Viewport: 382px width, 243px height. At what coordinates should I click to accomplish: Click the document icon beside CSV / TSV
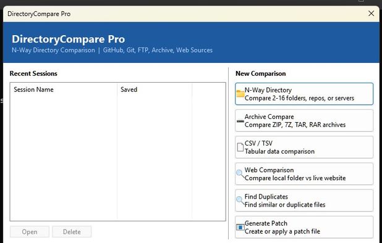240,147
